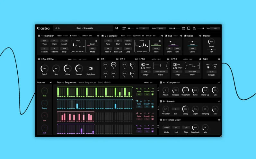Image resolution: width=256 pixels, height=159 pixels.
Task: Randomize the preset with top shuffle icon
Action: [116, 28]
